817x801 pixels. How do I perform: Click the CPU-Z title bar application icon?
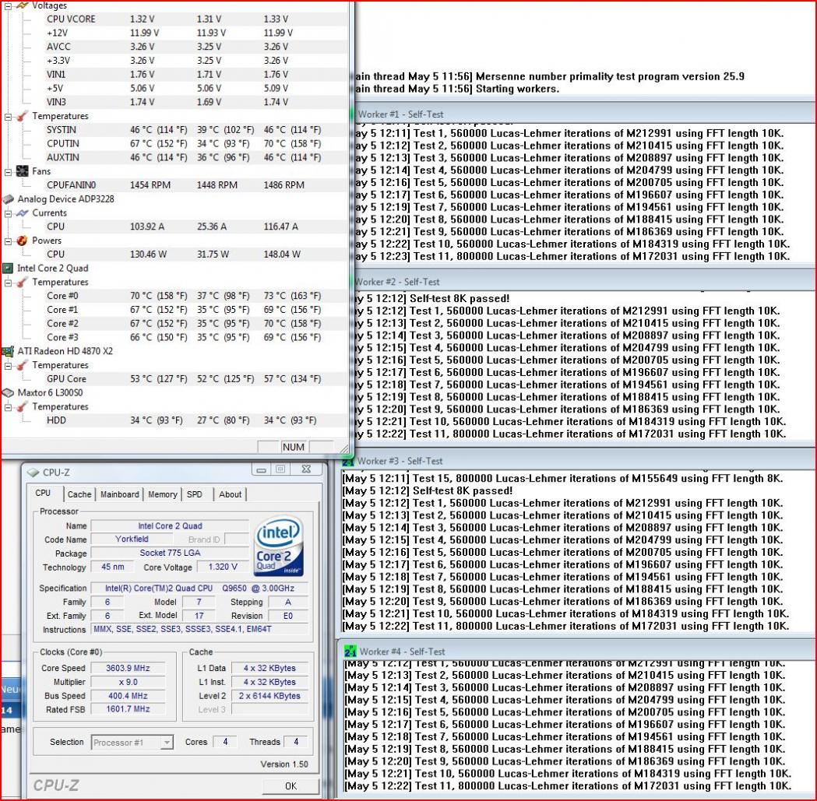(x=33, y=473)
